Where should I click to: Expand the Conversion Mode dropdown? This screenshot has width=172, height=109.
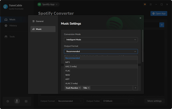[101, 40]
